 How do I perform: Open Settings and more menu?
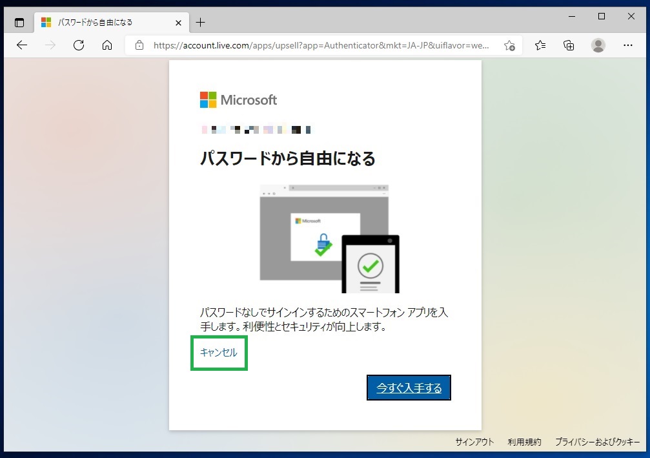point(628,45)
